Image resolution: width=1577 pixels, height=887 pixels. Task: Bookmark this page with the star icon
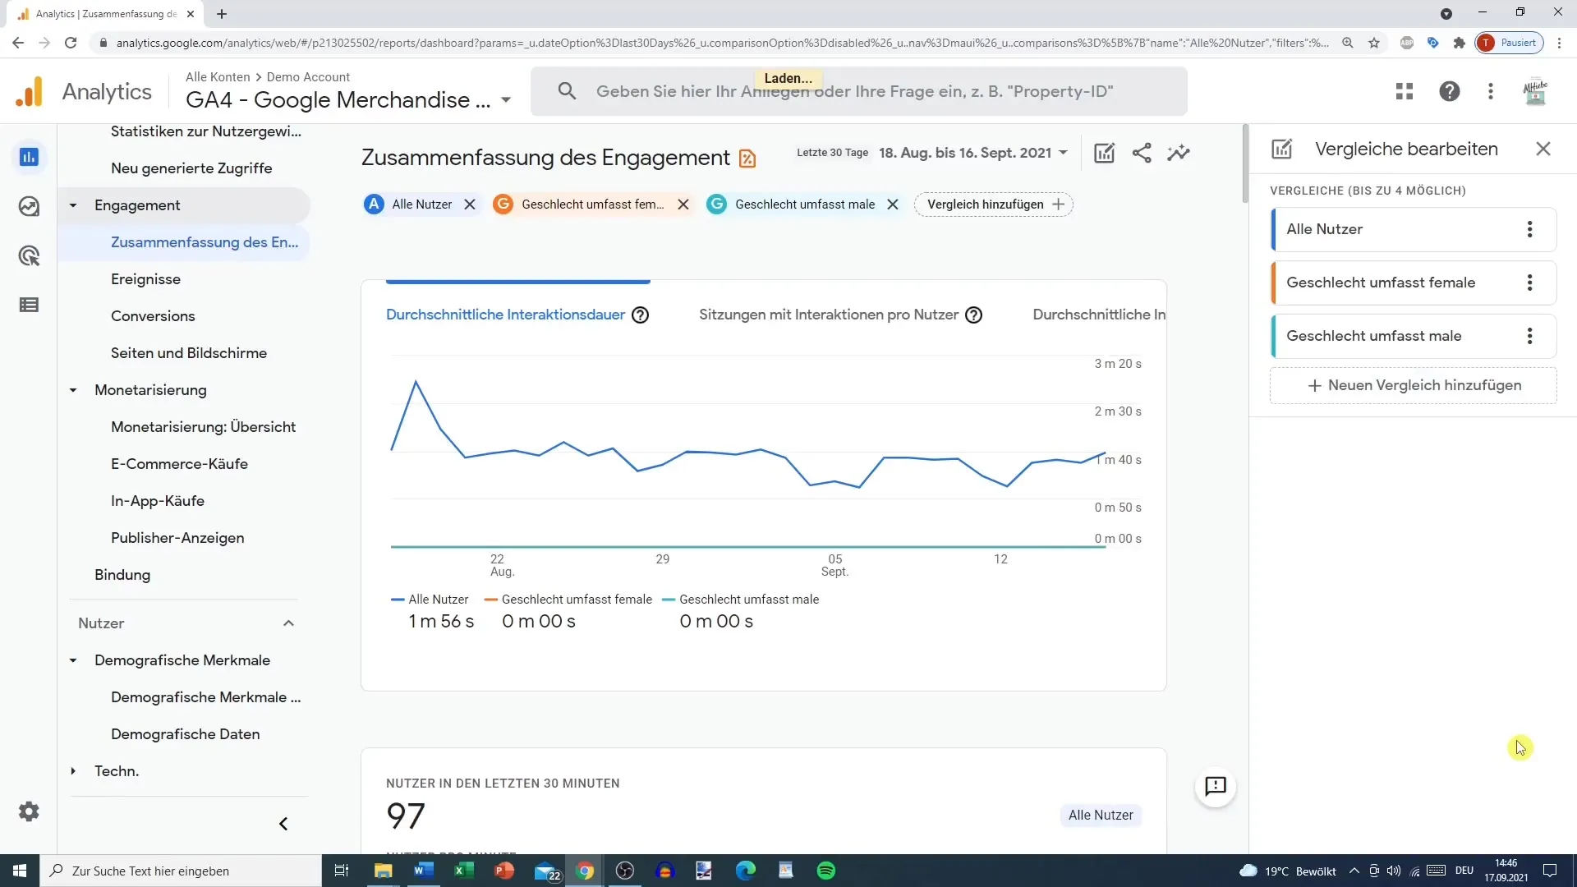1374,43
